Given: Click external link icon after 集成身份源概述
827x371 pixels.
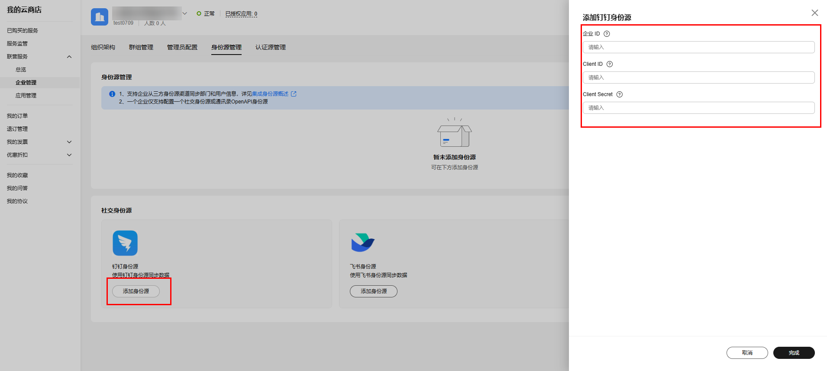Looking at the screenshot, I should [x=294, y=94].
